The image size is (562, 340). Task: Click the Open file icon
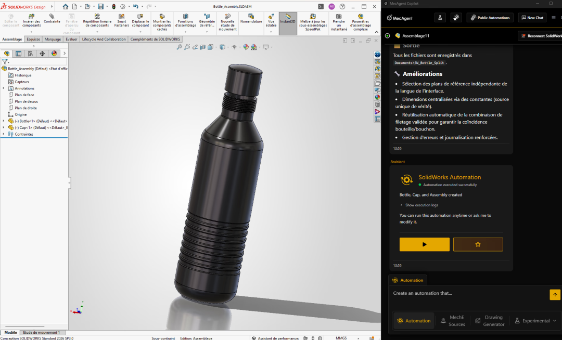click(87, 6)
